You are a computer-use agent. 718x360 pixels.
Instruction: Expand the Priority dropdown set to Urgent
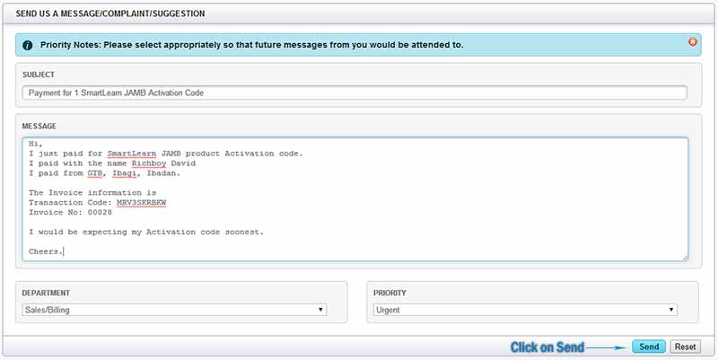coord(525,310)
